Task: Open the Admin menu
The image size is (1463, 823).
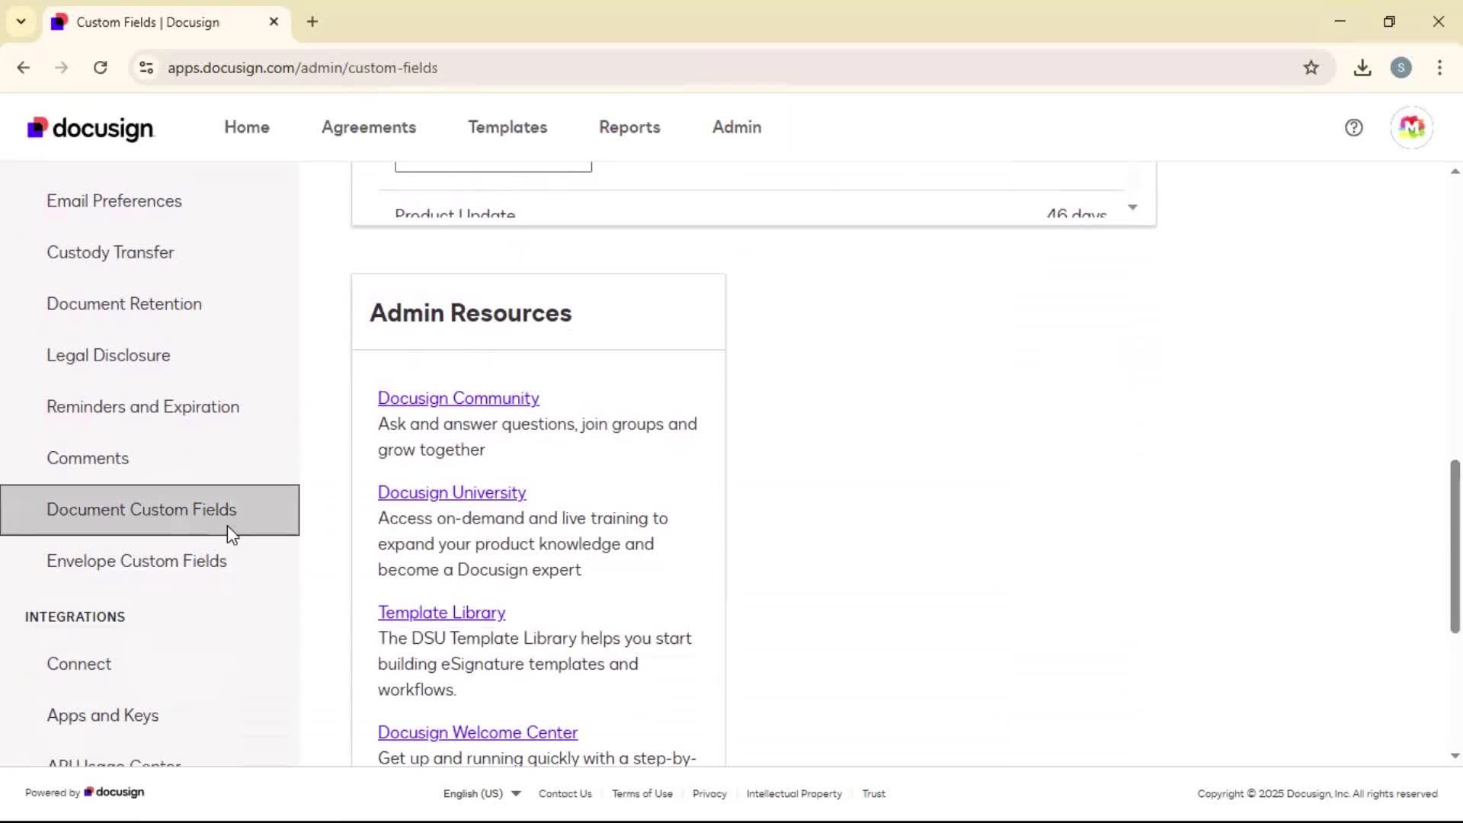Action: click(737, 127)
